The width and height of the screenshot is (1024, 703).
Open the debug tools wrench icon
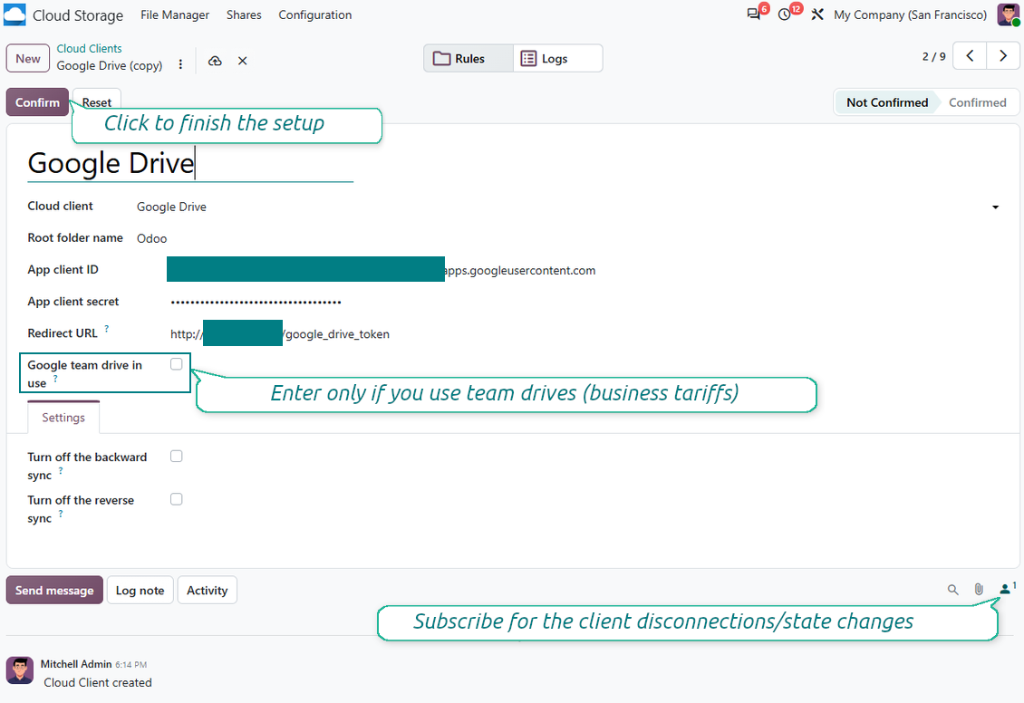pos(817,14)
